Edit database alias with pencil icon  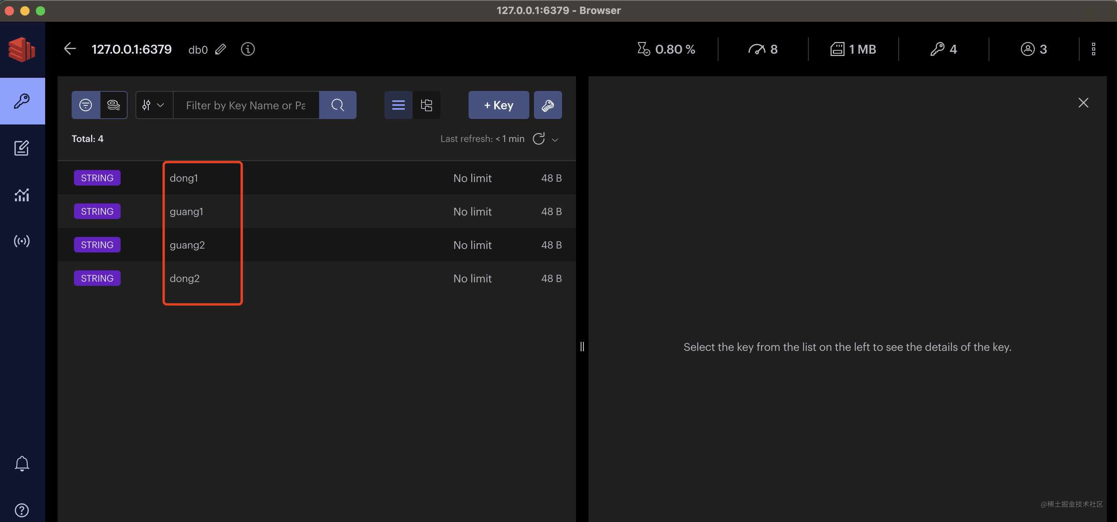point(221,49)
